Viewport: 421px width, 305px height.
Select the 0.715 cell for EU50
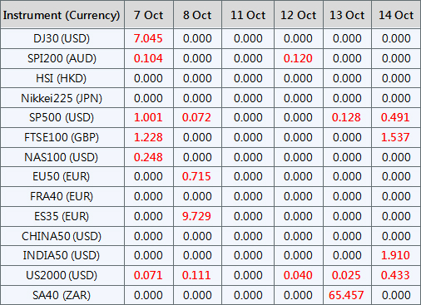point(196,176)
